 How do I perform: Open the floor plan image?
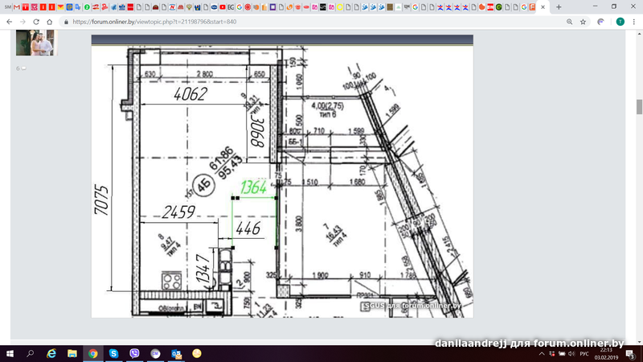[281, 177]
